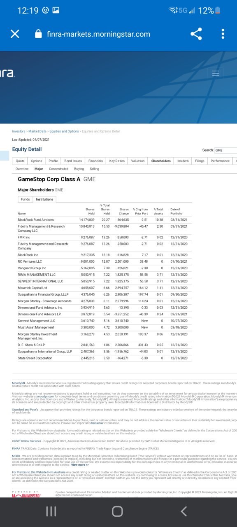Tap the Android back button

pyautogui.click(x=184, y=511)
